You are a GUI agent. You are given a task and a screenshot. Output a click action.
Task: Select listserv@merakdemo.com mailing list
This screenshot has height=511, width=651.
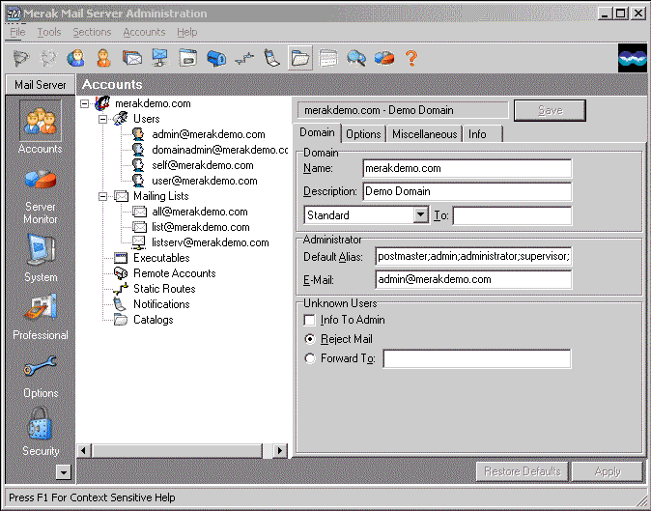[x=211, y=242]
